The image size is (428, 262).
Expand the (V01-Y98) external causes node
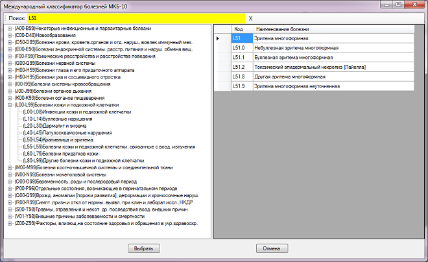click(x=10, y=217)
